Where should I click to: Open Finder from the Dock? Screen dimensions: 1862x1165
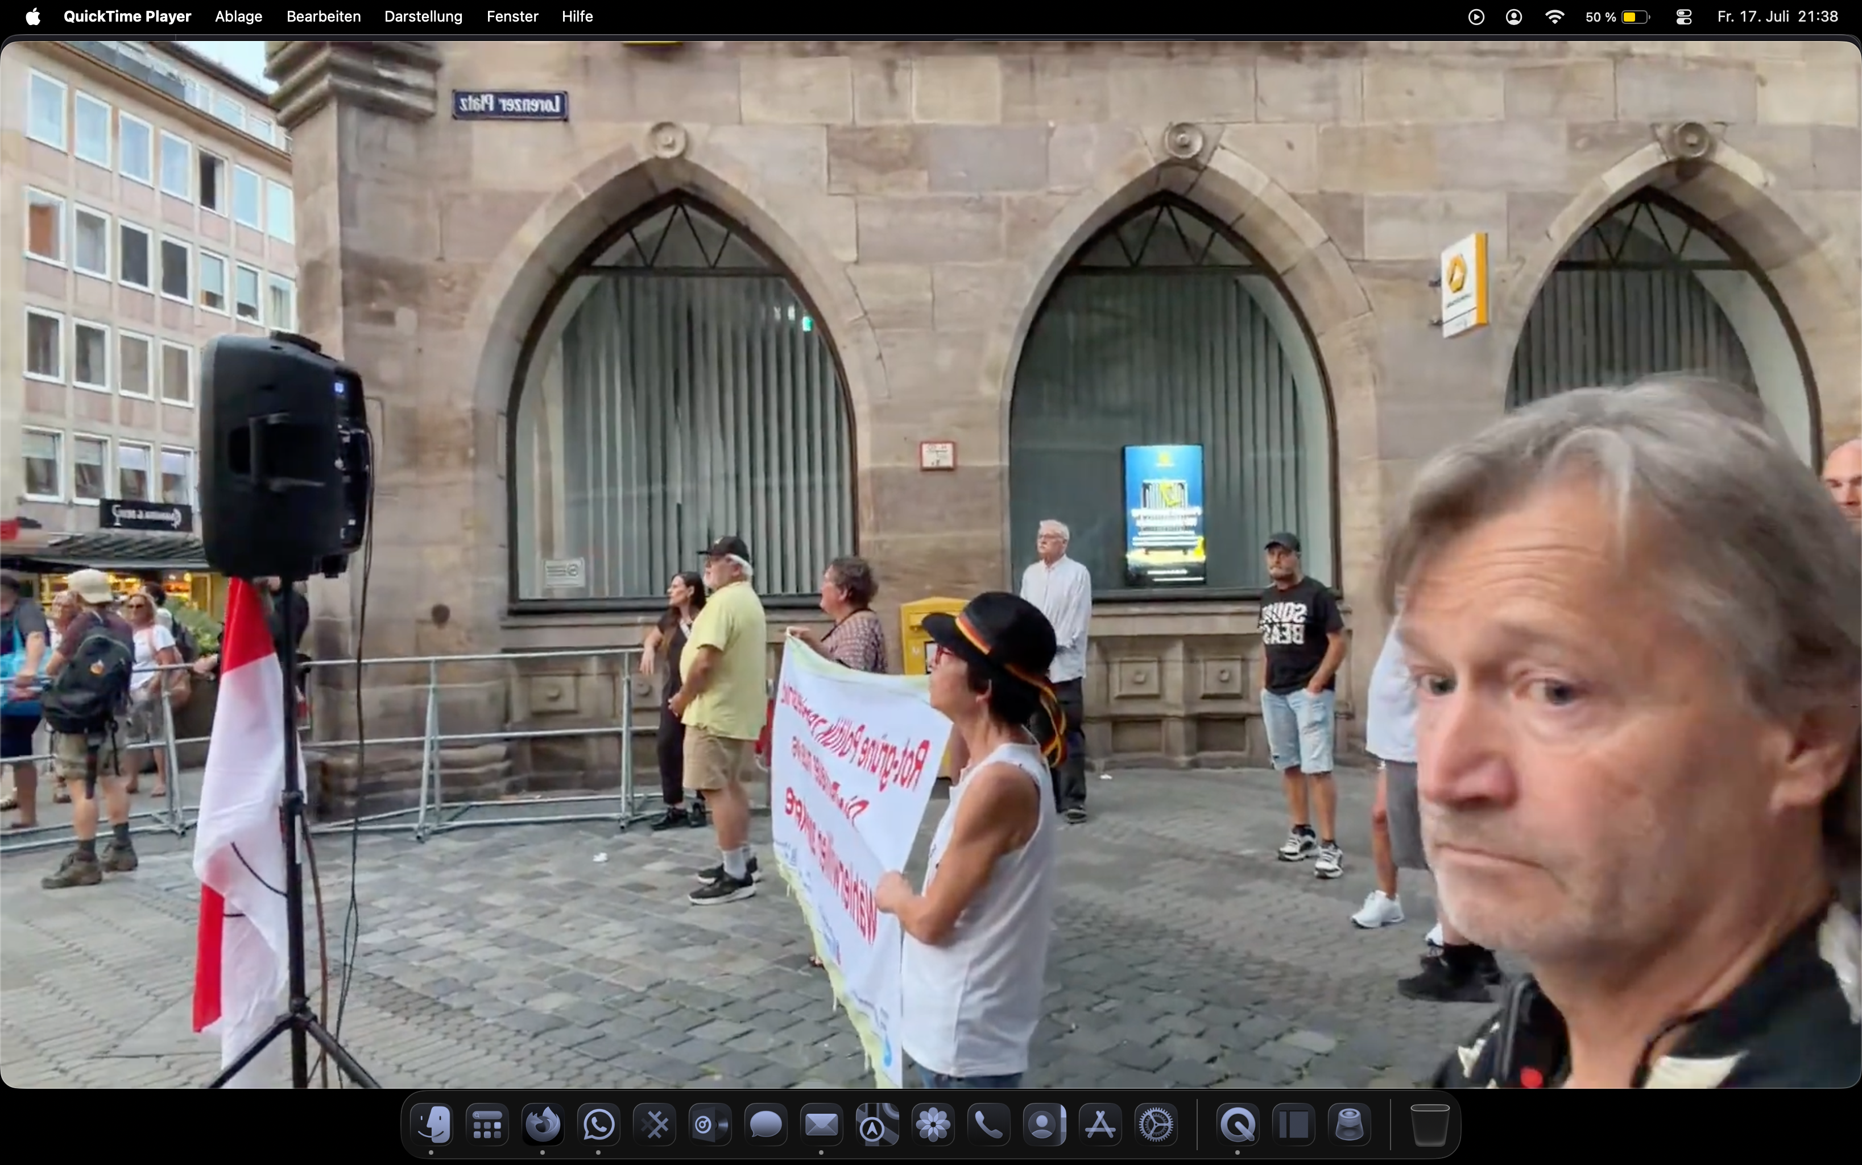431,1125
